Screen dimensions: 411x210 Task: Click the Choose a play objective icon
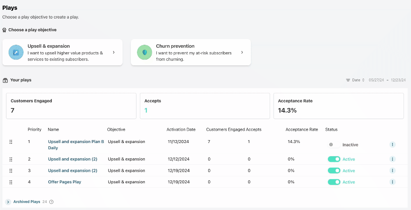coord(4,30)
